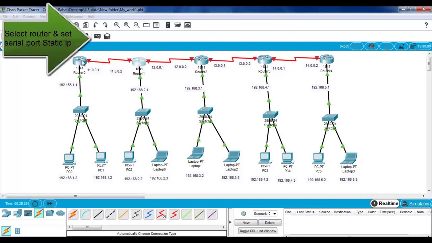Click the Time(sec) column header

[387, 212]
